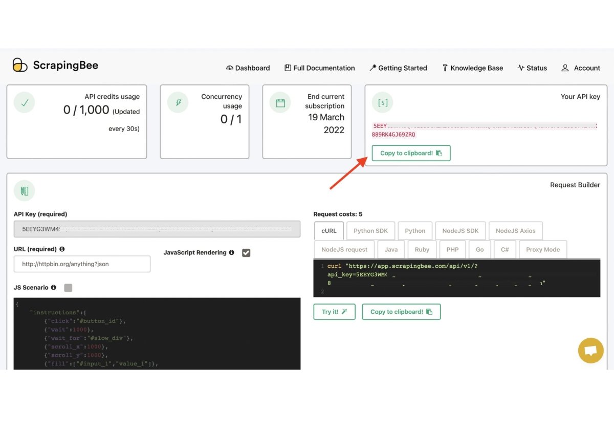Open the Account menu

coord(581,68)
